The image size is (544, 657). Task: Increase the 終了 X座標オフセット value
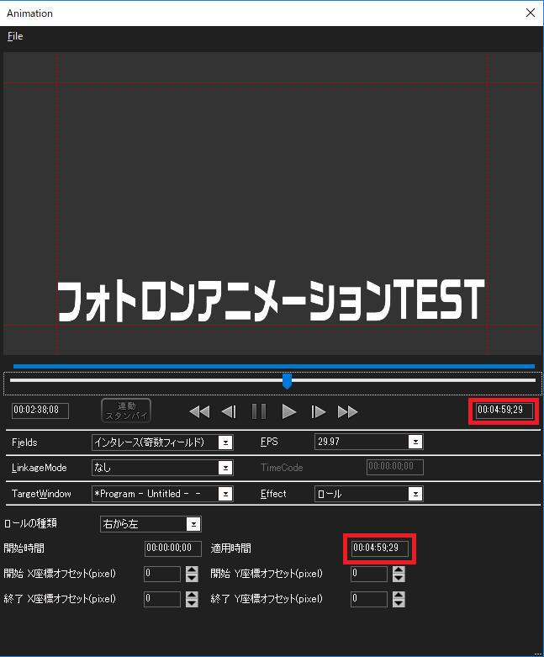[192, 595]
